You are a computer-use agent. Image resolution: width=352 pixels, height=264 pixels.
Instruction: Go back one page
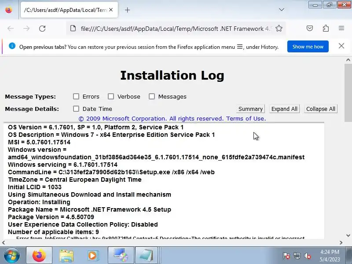pos(11,29)
